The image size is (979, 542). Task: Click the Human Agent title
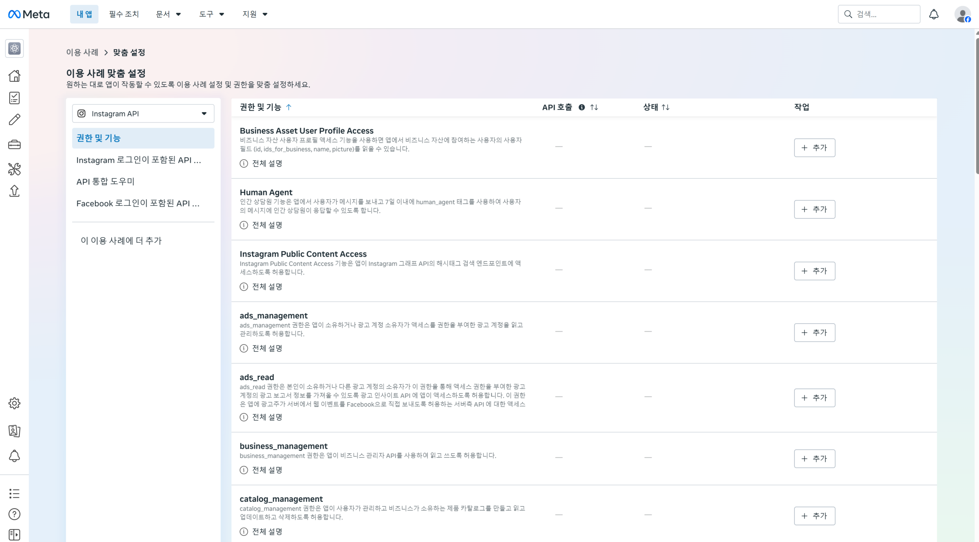[266, 192]
